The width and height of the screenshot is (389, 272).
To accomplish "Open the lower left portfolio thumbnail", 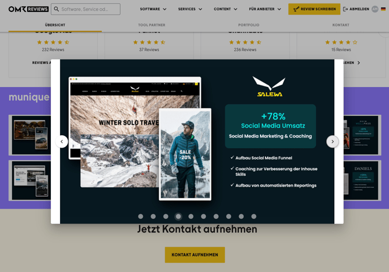I will tap(30, 180).
